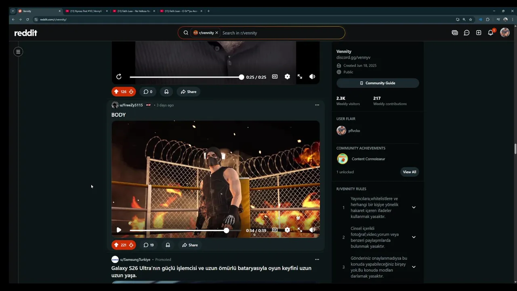The height and width of the screenshot is (291, 517).
Task: Mute the BODY video's volume
Action: (x=312, y=230)
